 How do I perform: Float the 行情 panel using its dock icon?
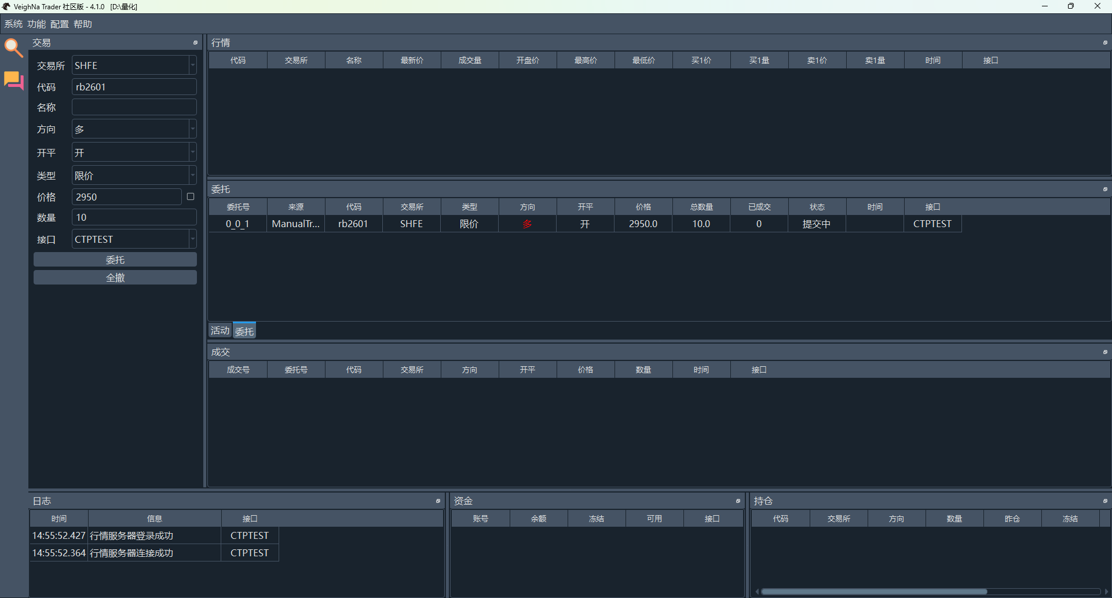1104,43
